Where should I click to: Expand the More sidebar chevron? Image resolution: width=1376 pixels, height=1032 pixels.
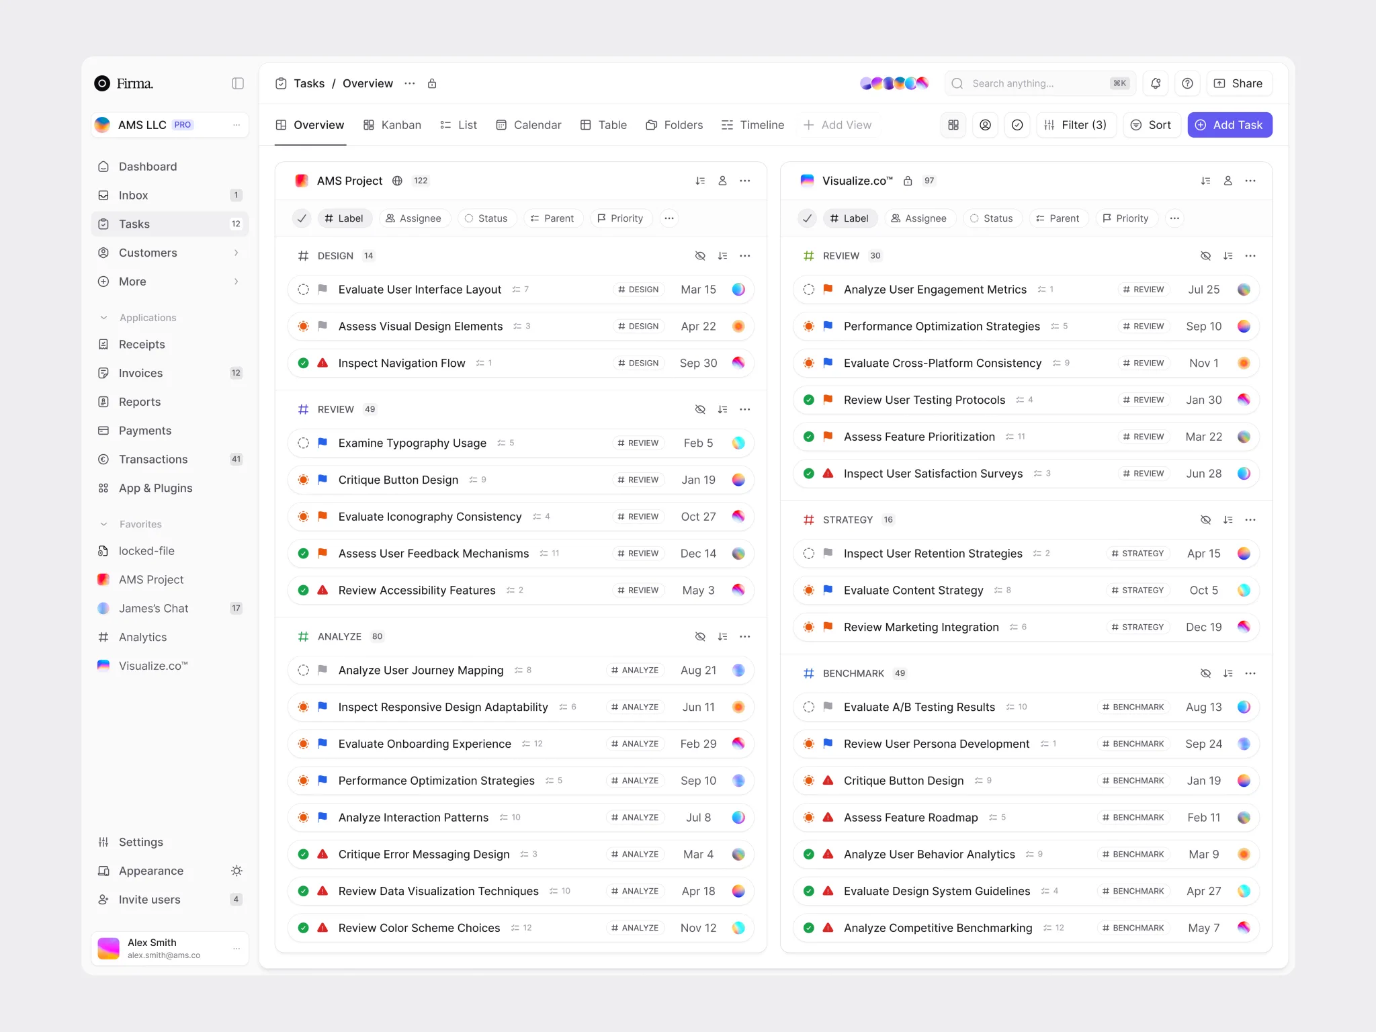click(x=236, y=282)
